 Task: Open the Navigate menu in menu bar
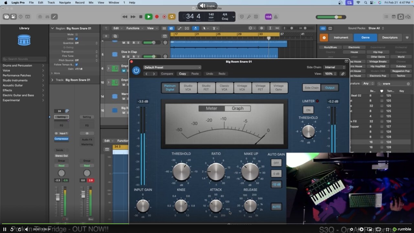tap(65, 2)
